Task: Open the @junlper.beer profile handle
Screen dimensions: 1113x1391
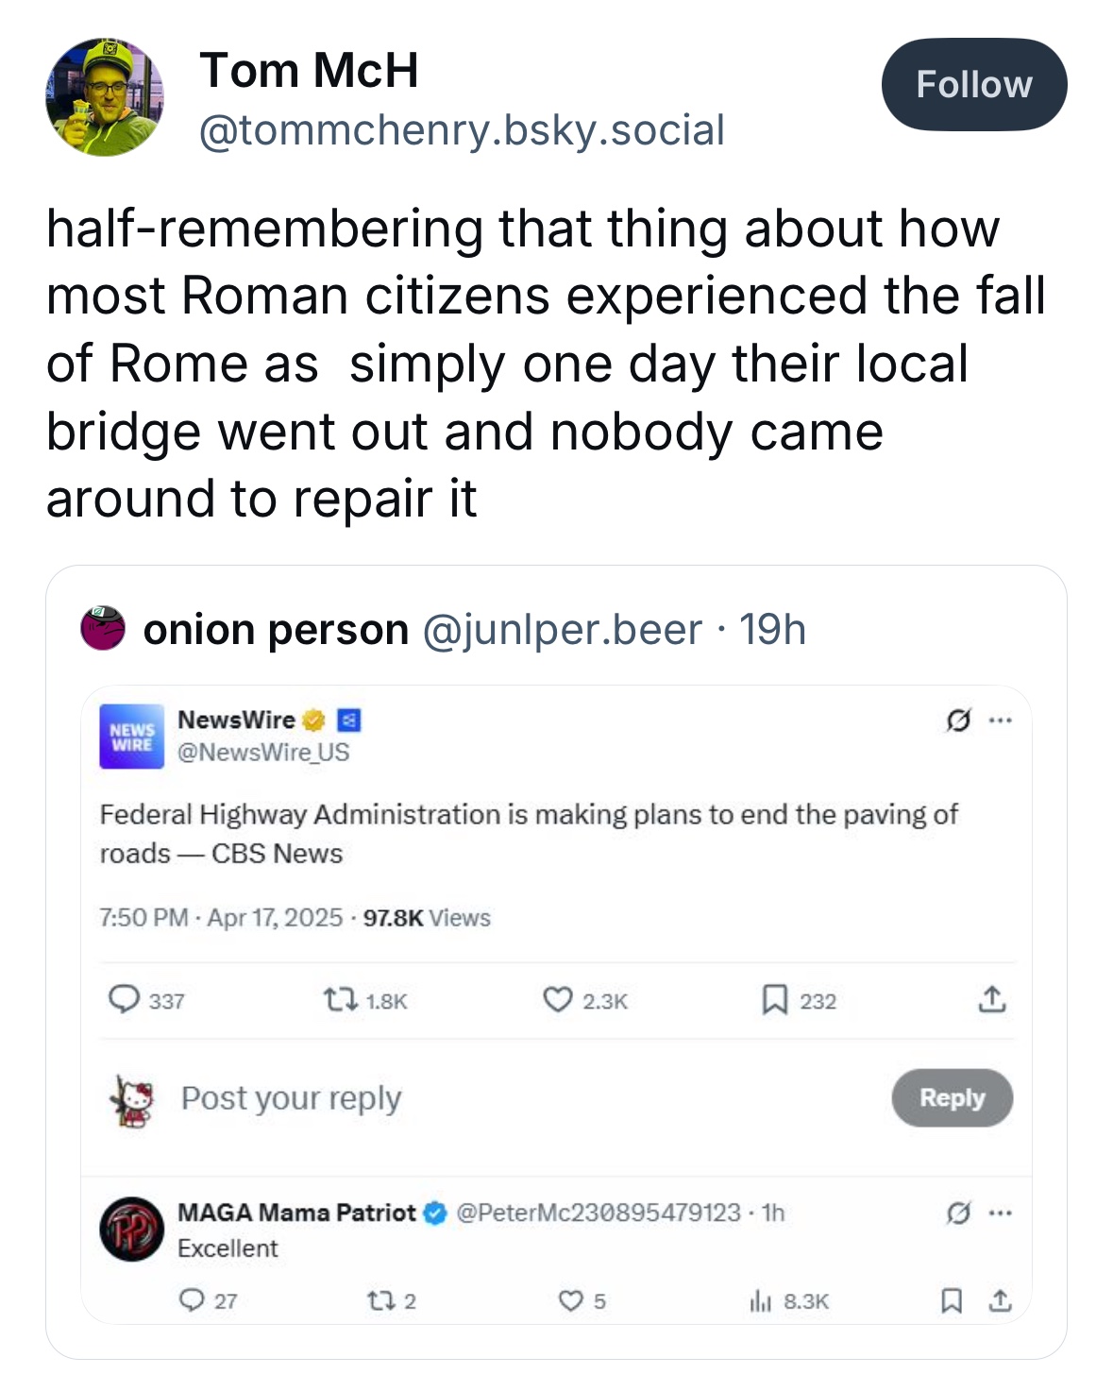Action: coord(562,630)
